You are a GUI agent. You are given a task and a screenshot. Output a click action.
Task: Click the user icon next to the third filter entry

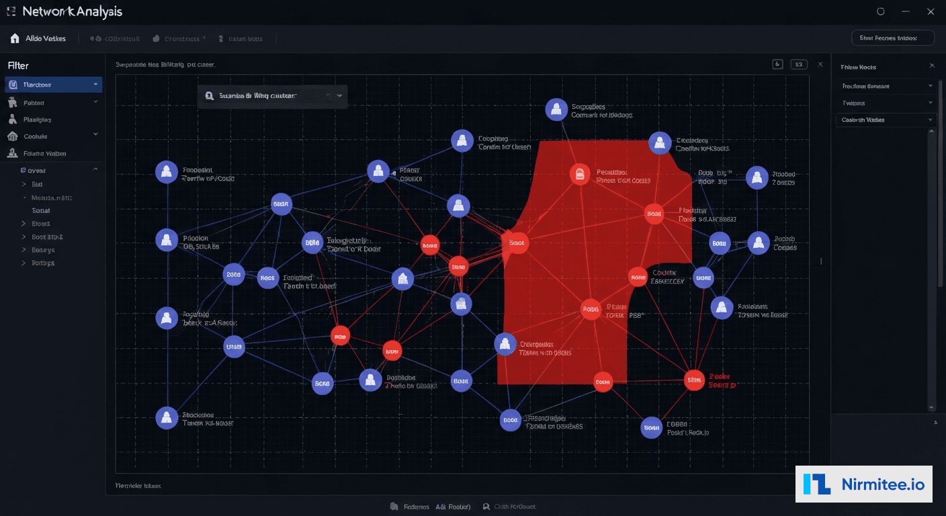(12, 119)
